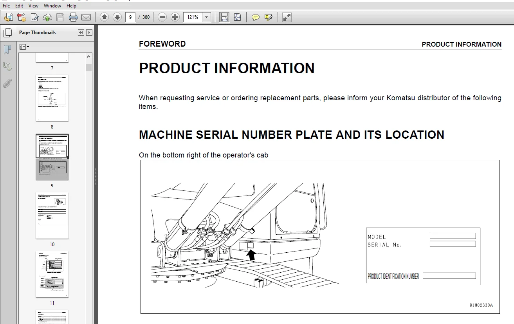Screen dimensions: 514x324
Task: Click Page Thumbnails panel icon in sidebar
Action: (7, 33)
